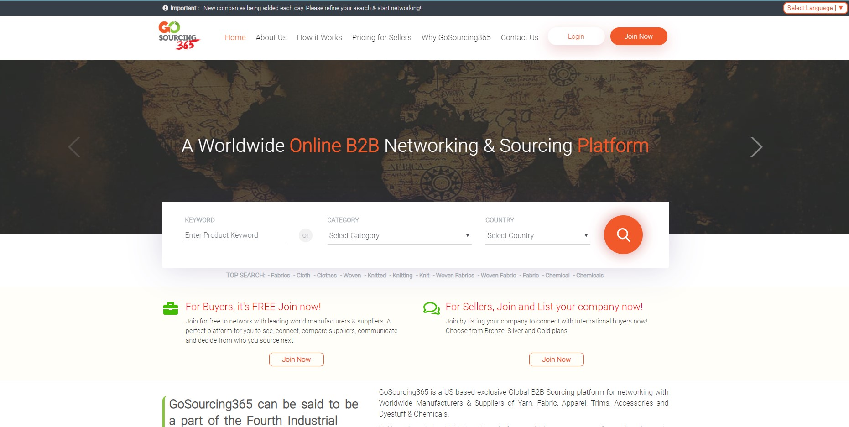Click the KEYWORD label
Viewport: 849px width, 427px height.
coord(200,220)
